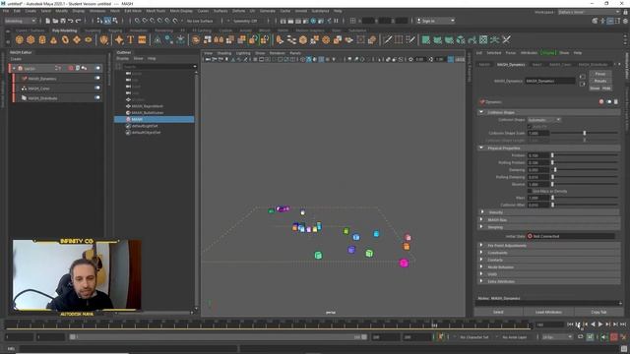
Task: Click the trash icon in Dynamics header
Action: [616, 102]
